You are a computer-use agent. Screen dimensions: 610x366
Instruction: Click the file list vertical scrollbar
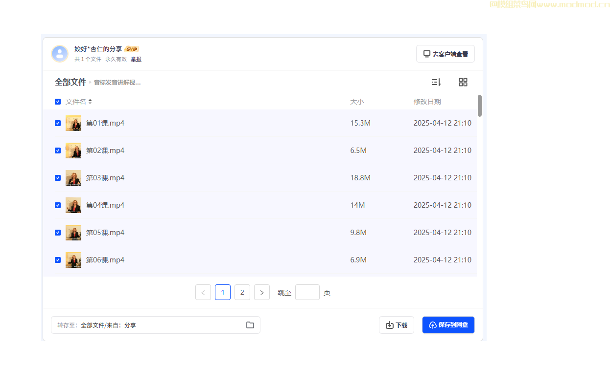[480, 106]
